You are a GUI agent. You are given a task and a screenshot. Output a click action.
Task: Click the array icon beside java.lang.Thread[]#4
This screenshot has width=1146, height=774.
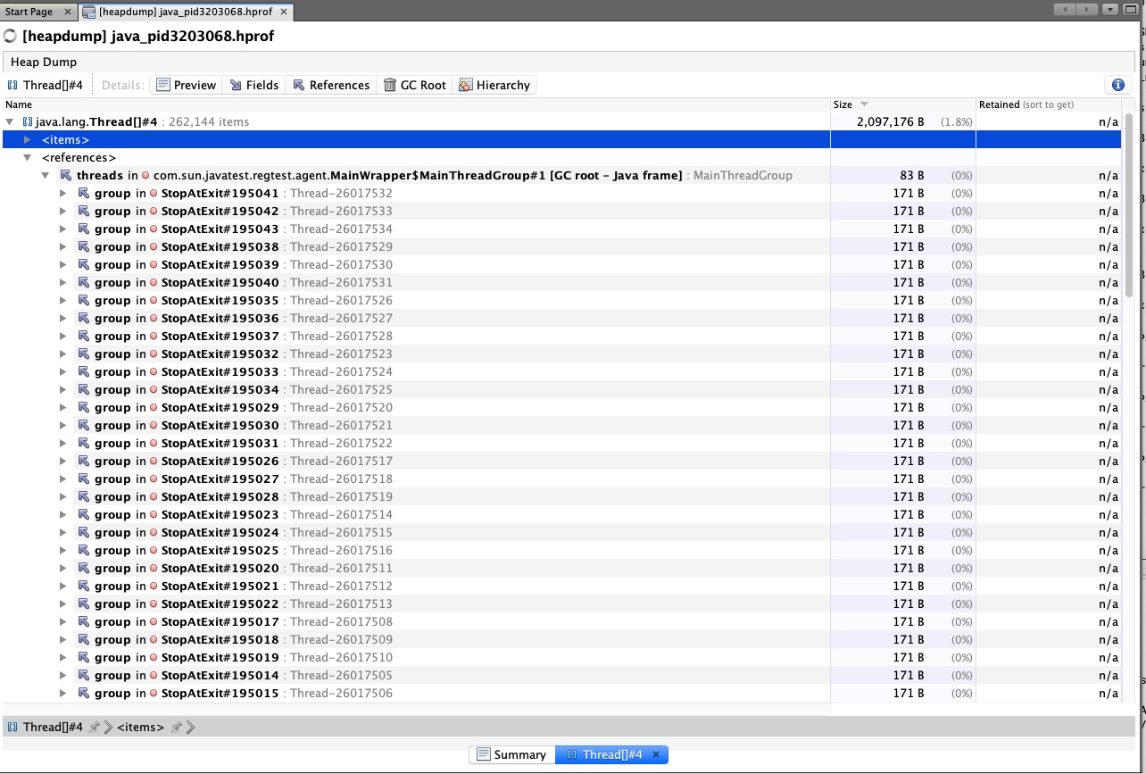click(28, 122)
